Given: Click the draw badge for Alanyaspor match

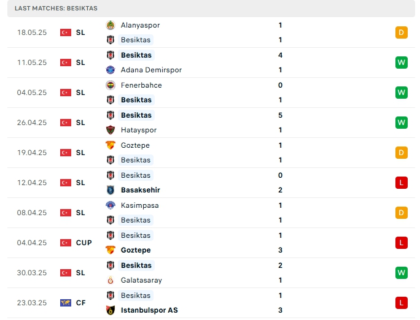Looking at the screenshot, I should pos(402,32).
